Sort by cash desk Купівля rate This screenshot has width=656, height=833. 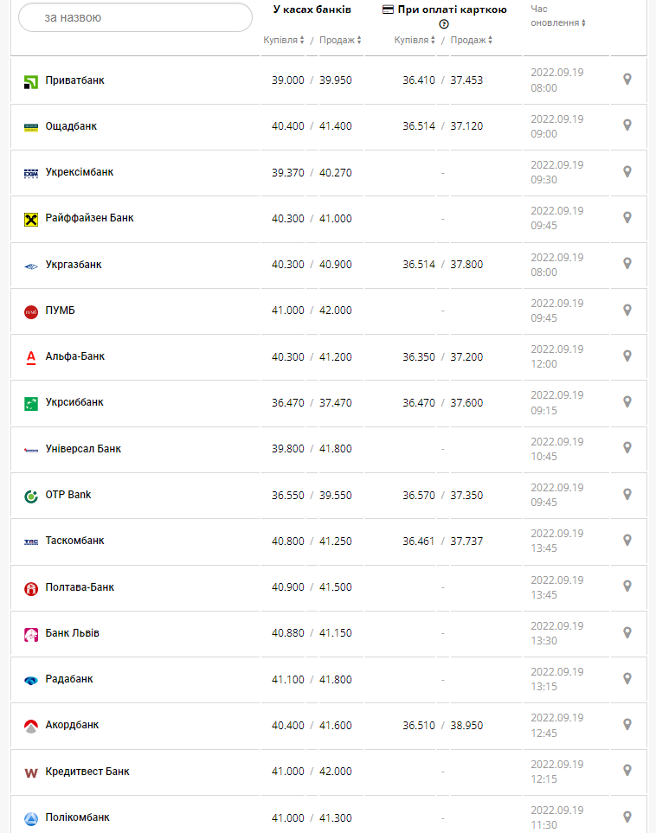pyautogui.click(x=284, y=41)
